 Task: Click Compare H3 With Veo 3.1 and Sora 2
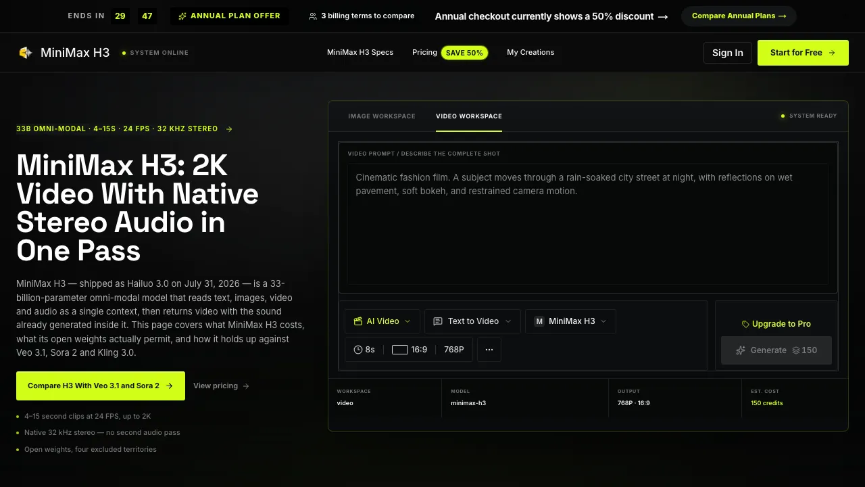pos(101,386)
